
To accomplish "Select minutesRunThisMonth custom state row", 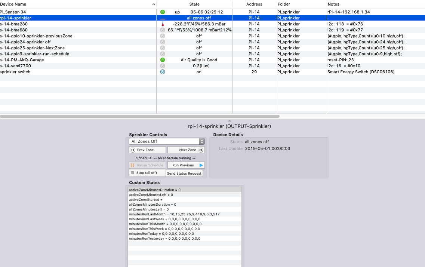I will (185, 224).
